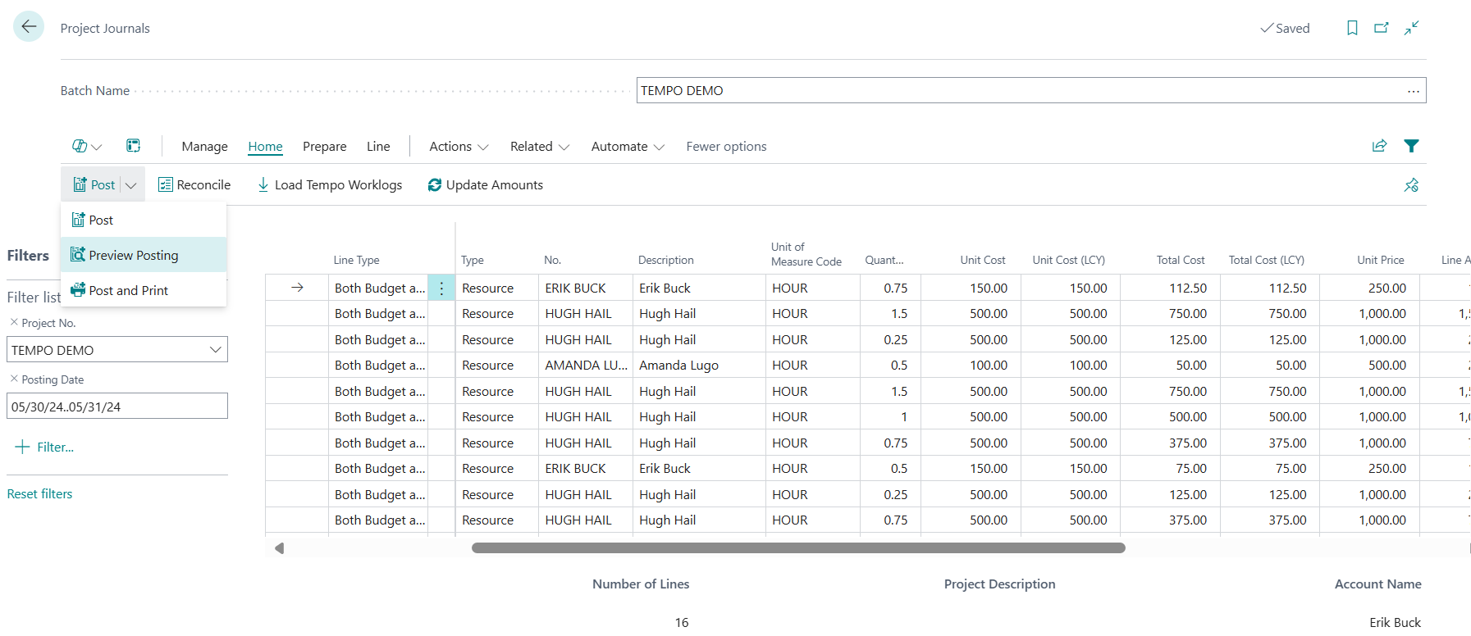
Task: Open Copilot icon dropdown
Action: click(x=87, y=146)
